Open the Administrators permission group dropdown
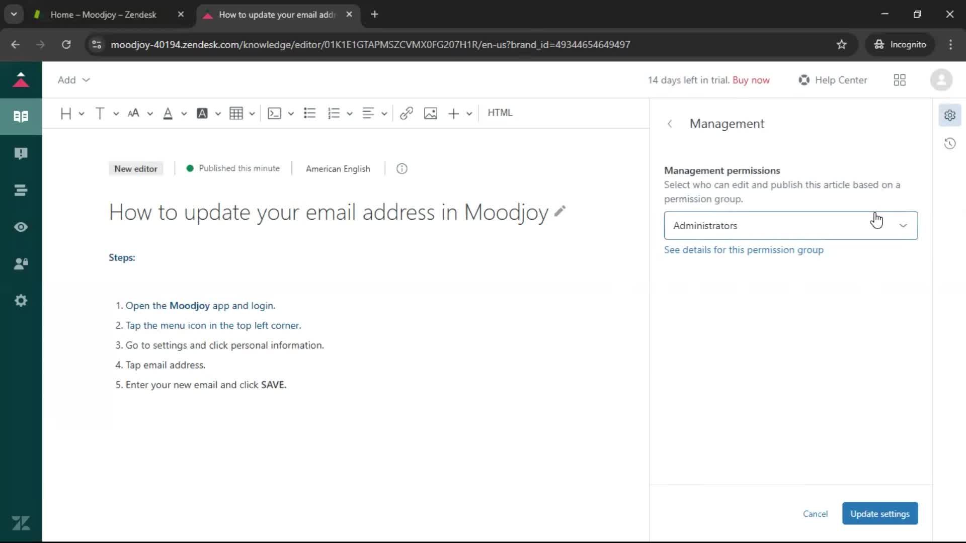The height and width of the screenshot is (543, 966). click(x=791, y=226)
